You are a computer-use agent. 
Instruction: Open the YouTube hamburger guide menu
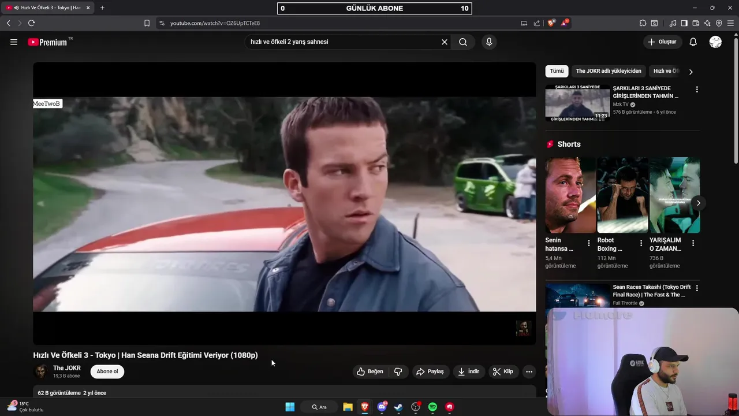click(x=14, y=42)
